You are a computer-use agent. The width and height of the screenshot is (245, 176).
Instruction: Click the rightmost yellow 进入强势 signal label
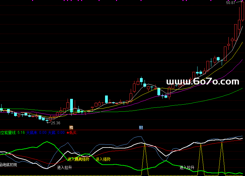click(103, 159)
